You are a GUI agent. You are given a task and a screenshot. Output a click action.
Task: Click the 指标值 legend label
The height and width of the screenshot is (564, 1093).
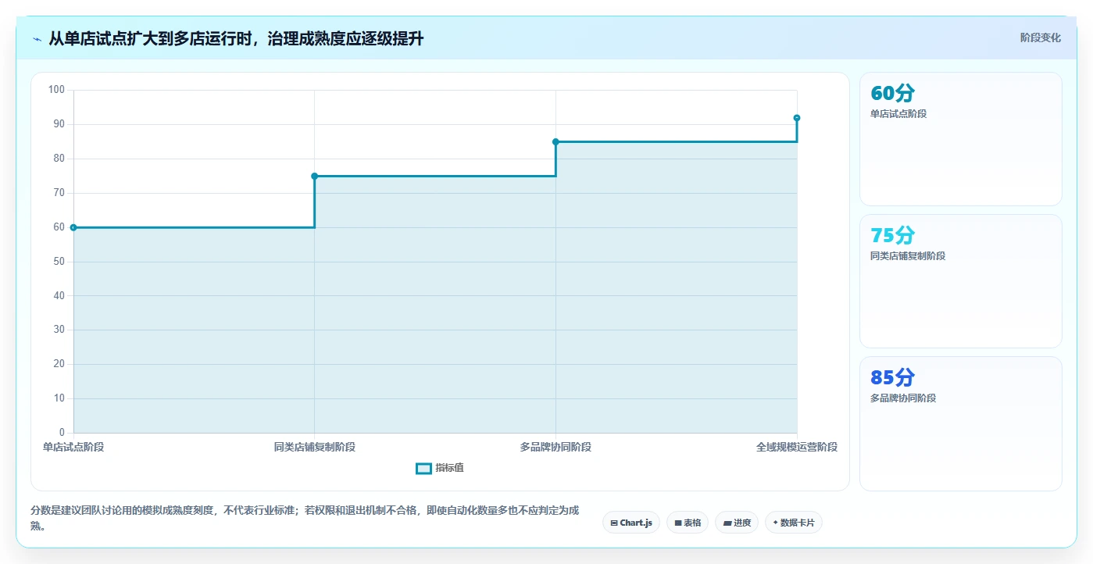tap(449, 468)
